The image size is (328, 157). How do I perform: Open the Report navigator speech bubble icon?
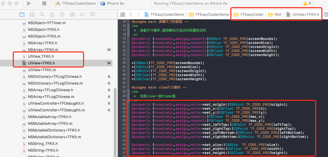click(93, 14)
